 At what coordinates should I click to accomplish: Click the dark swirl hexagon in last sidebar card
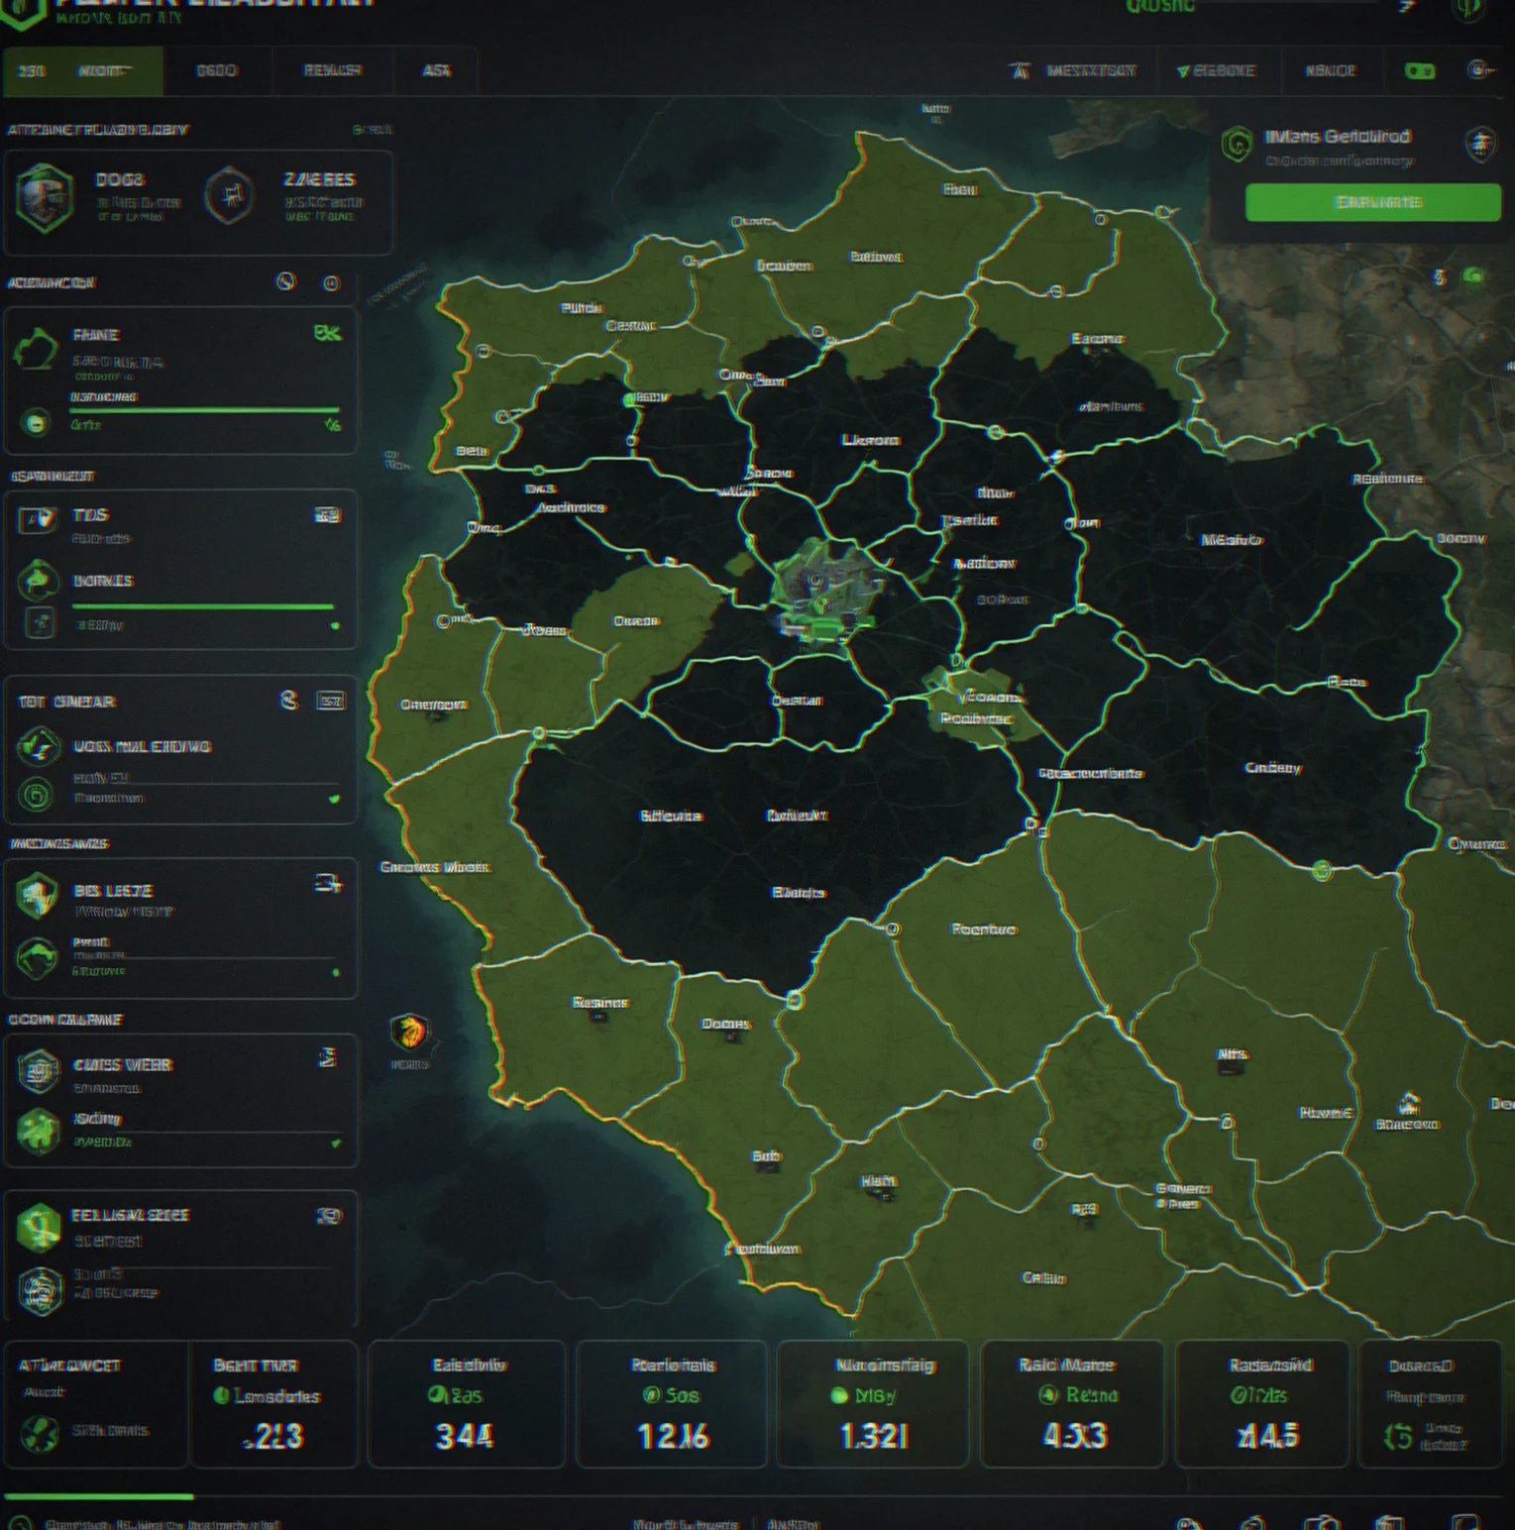point(41,1290)
